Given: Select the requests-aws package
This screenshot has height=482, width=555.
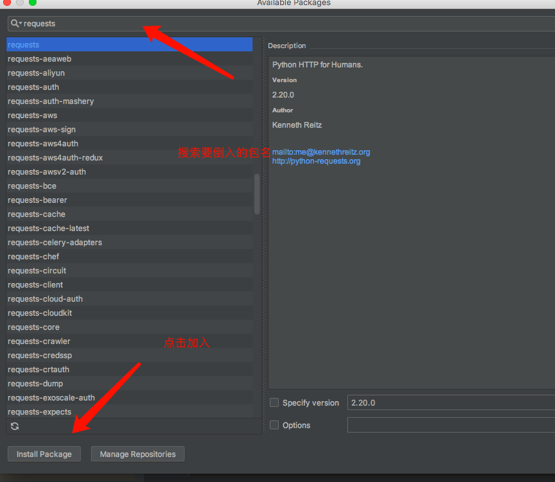Looking at the screenshot, I should point(129,116).
